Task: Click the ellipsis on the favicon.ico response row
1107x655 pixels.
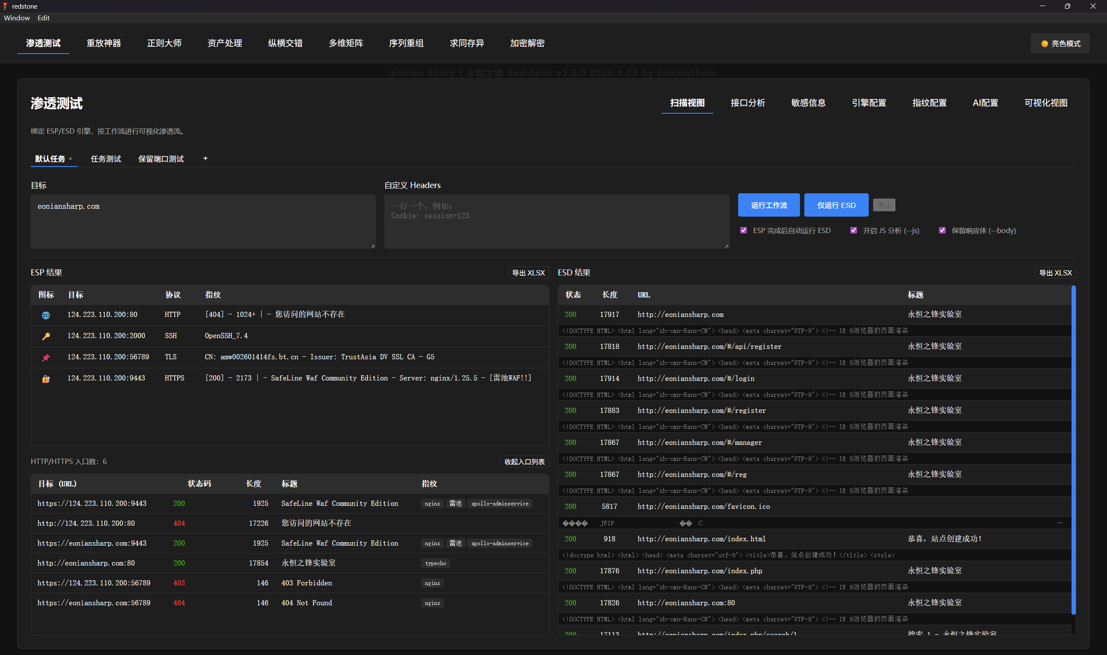Action: coord(1060,523)
